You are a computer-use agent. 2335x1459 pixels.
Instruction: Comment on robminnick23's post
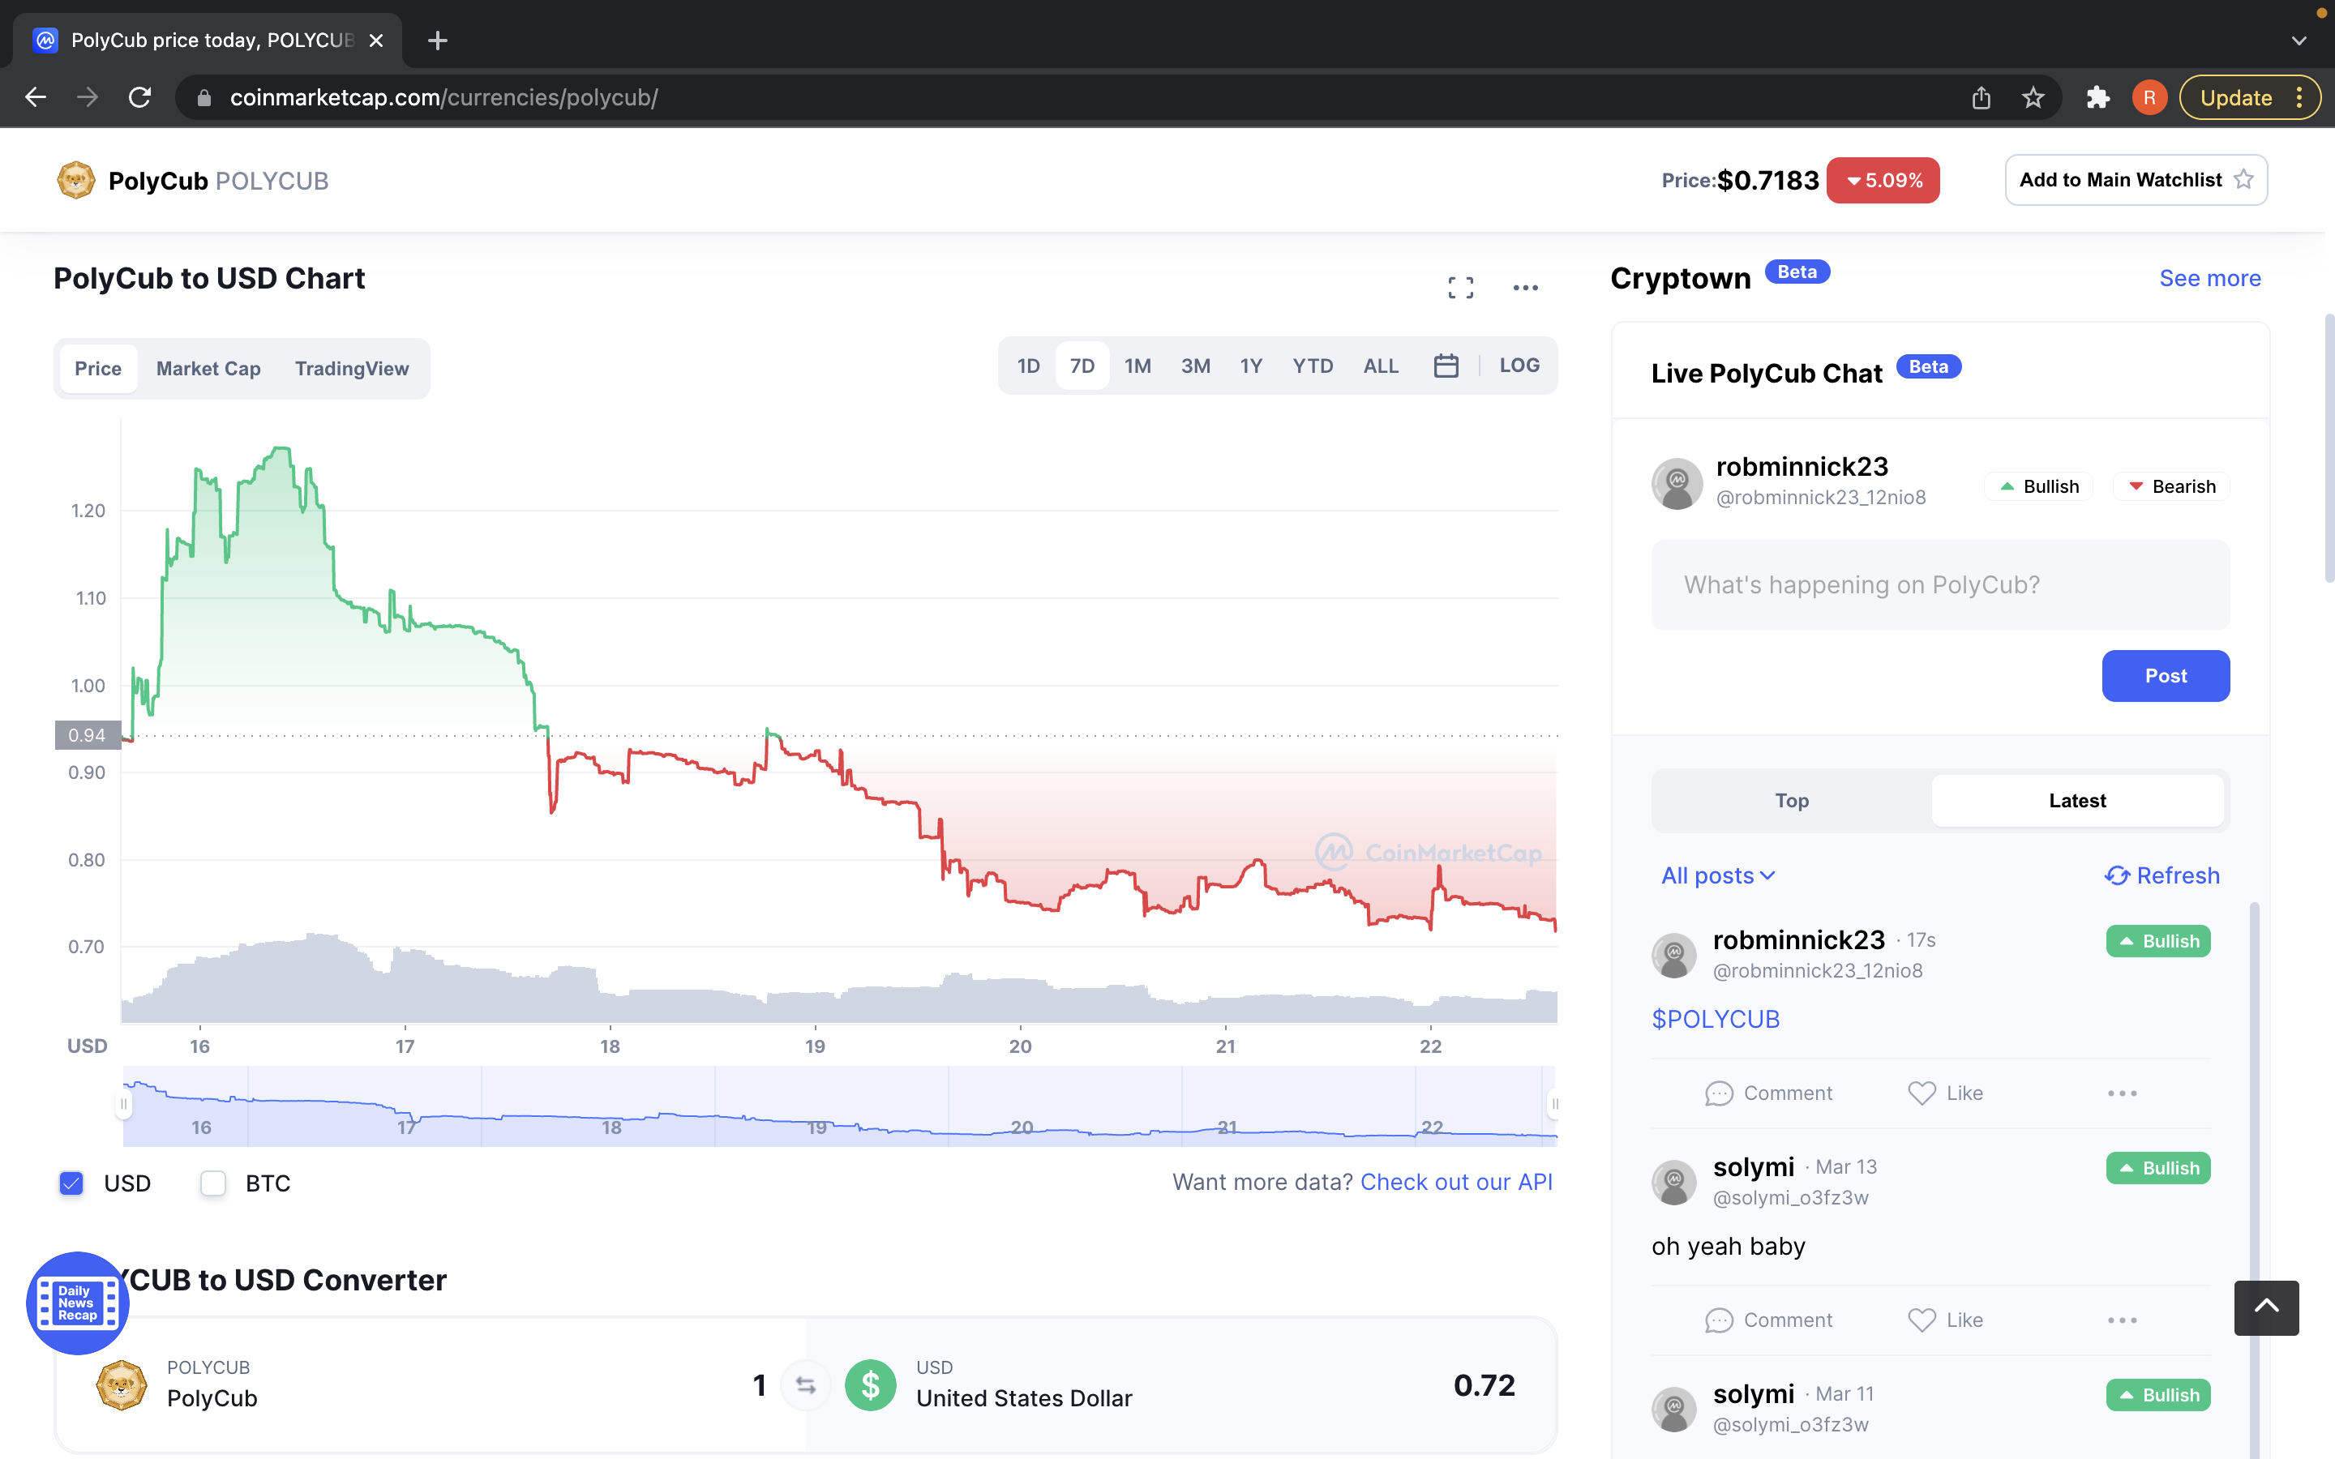[1768, 1093]
